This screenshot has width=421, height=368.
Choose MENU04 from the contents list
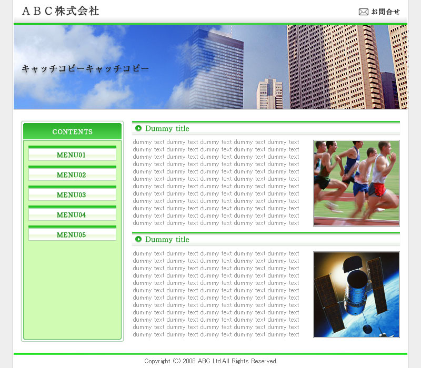[72, 213]
